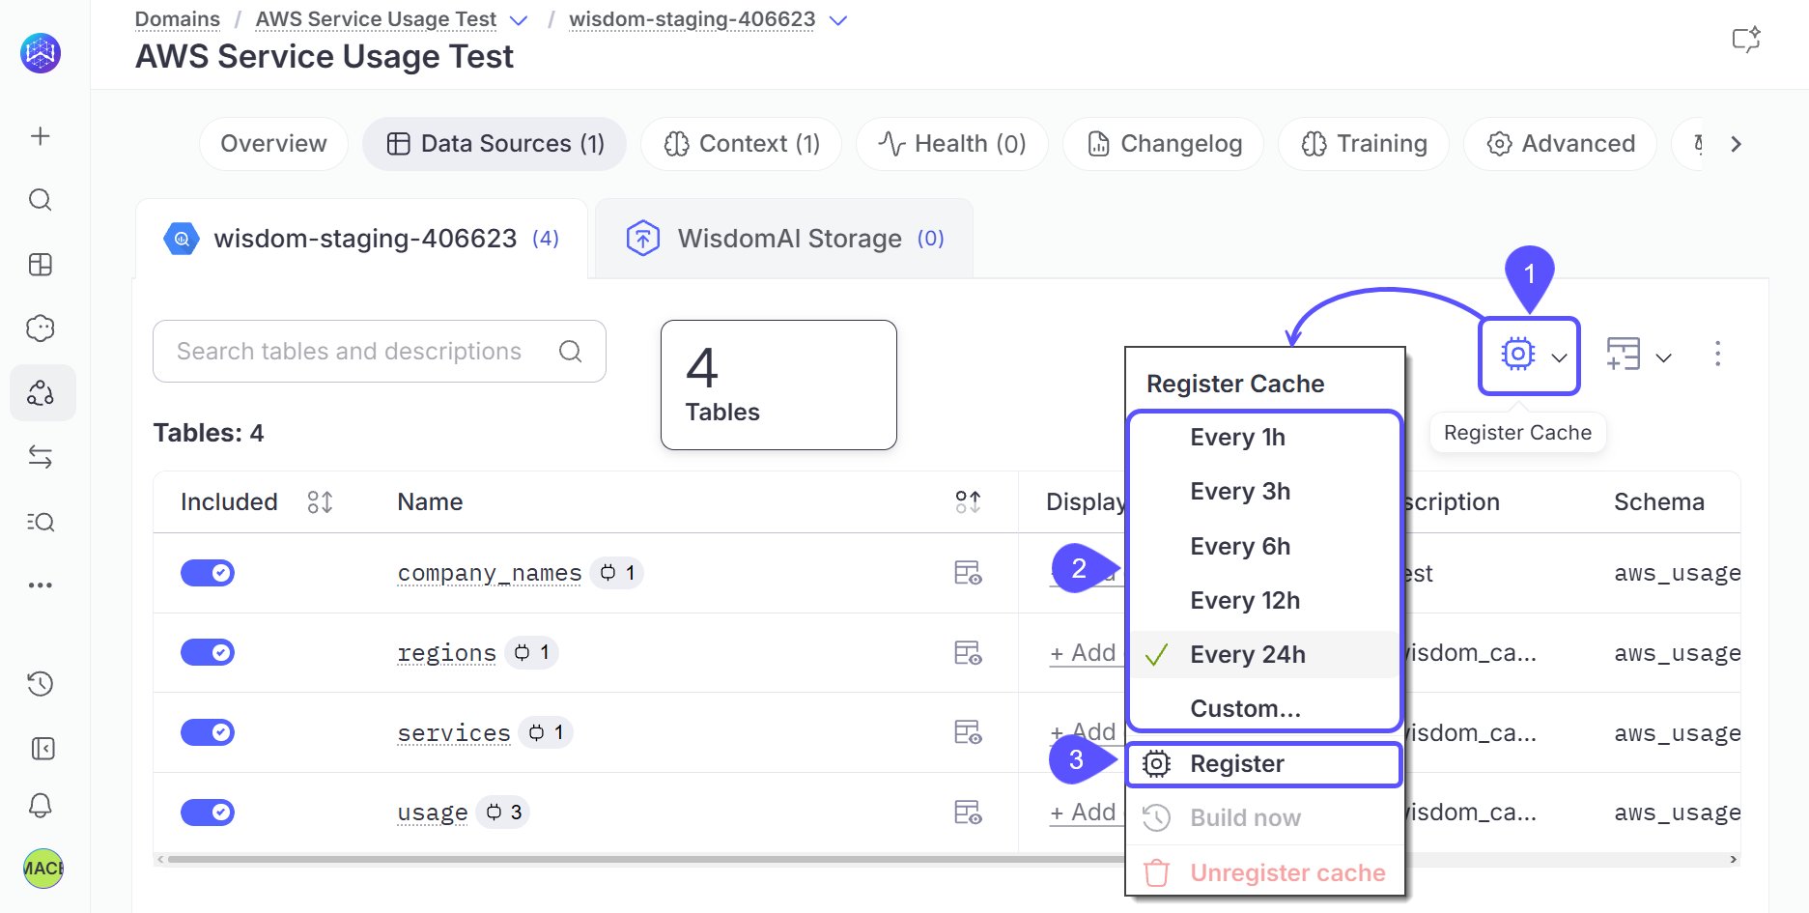Open the vertical three-dot menu
Image resolution: width=1809 pixels, height=913 pixels.
tap(1717, 354)
